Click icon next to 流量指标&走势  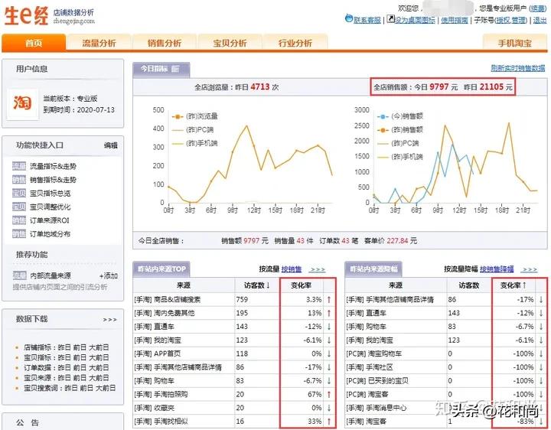pos(19,166)
